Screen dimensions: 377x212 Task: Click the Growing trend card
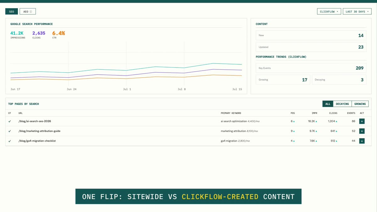(x=283, y=80)
